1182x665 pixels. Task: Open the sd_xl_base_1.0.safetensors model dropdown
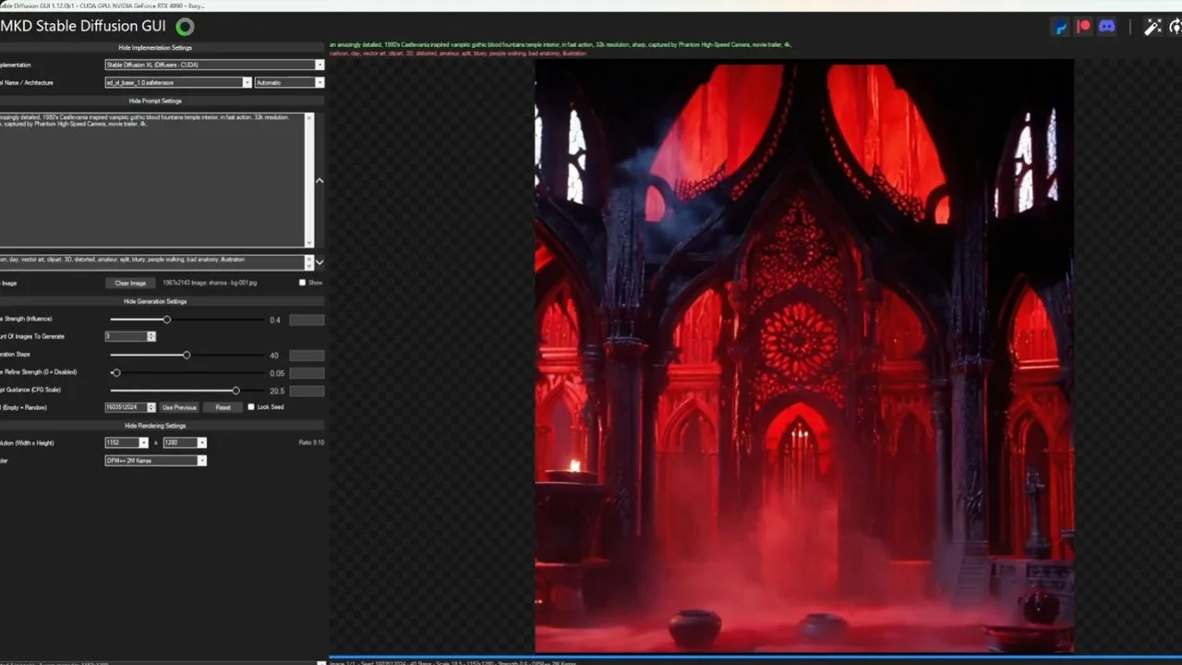(x=178, y=82)
